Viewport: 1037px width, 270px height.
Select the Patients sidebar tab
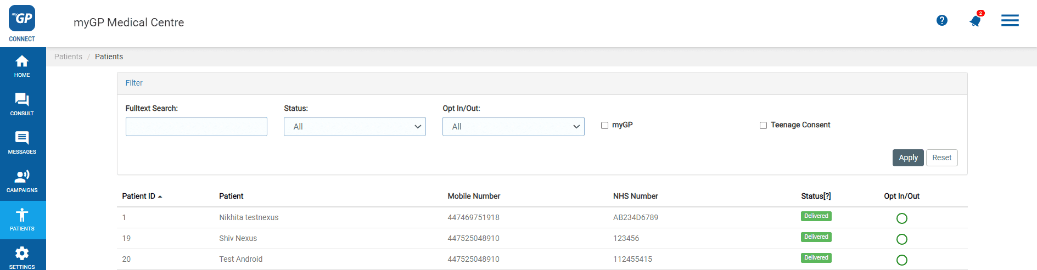tap(22, 220)
